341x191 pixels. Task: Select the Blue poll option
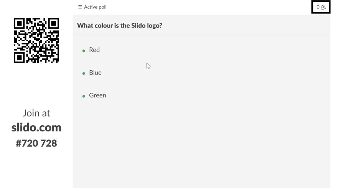[95, 73]
